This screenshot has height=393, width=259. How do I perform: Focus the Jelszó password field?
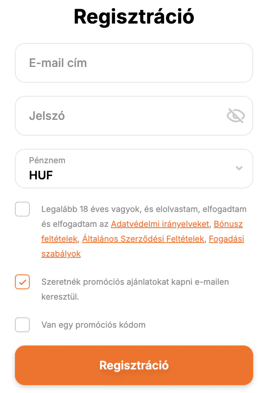click(120, 116)
